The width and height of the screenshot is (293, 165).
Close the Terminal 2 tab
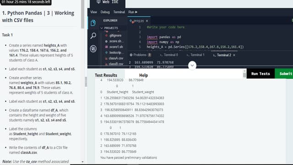pyautogui.click(x=234, y=55)
